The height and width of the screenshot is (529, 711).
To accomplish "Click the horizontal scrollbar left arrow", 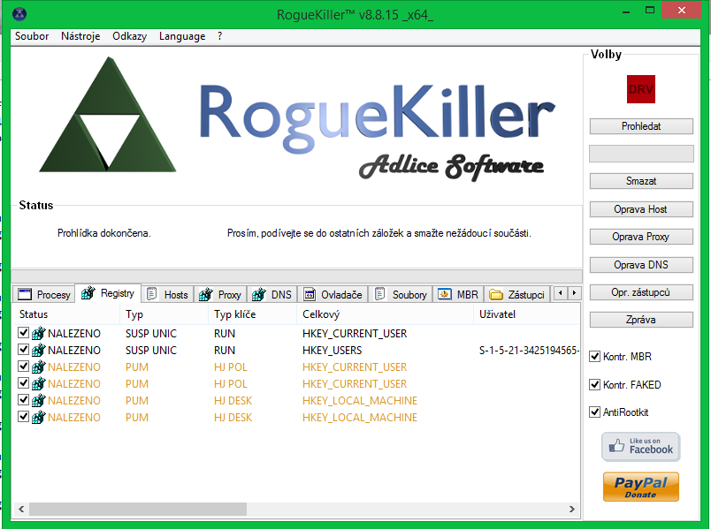I will coord(21,509).
